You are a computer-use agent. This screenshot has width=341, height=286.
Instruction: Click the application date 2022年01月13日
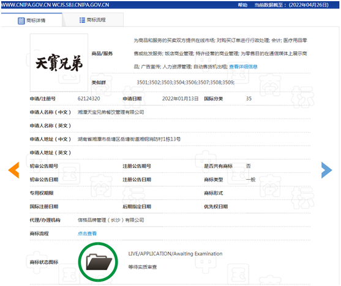pyautogui.click(x=180, y=98)
